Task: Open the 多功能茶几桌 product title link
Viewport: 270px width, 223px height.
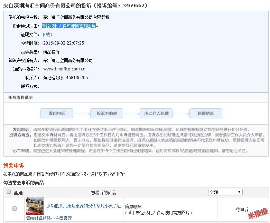Action: pyautogui.click(x=83, y=206)
